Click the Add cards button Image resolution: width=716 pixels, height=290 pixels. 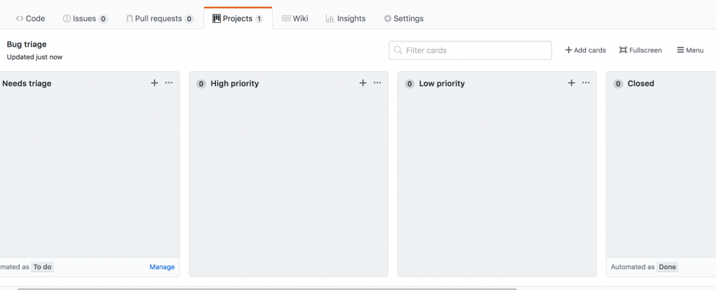[585, 50]
